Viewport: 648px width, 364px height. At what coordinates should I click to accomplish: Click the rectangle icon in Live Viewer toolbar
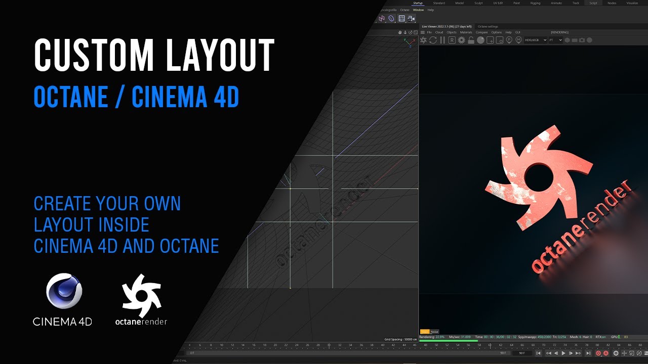click(x=575, y=40)
